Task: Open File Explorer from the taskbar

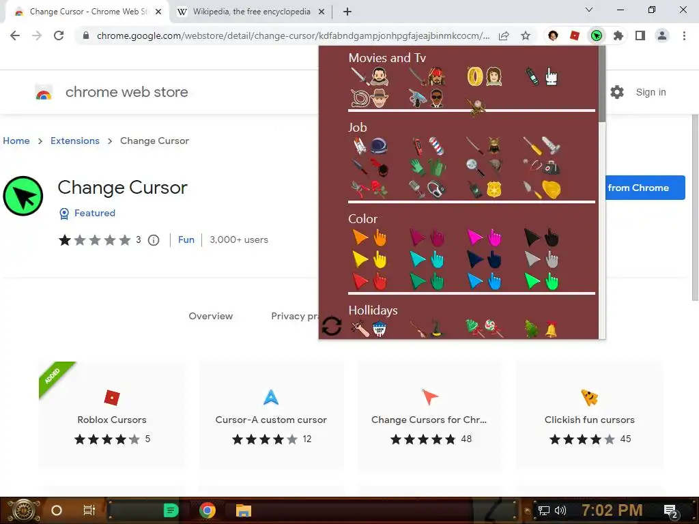Action: (244, 510)
